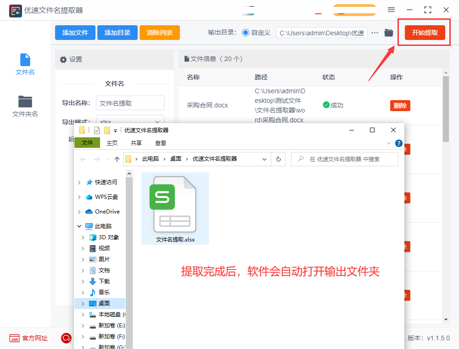
Task: Click the Explorer refresh button
Action: (279, 159)
